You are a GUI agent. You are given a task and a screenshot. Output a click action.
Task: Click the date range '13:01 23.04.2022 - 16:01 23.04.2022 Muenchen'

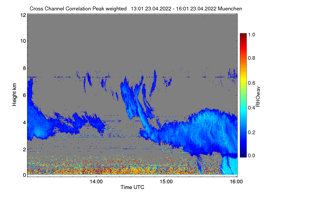pos(186,9)
